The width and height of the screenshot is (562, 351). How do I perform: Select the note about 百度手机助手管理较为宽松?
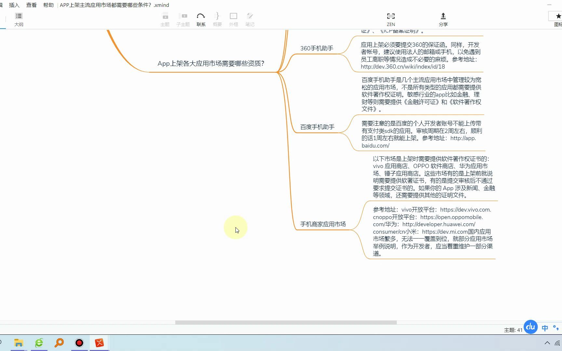click(x=421, y=94)
